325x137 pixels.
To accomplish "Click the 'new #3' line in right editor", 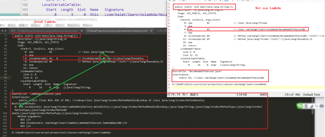I will (247, 30).
